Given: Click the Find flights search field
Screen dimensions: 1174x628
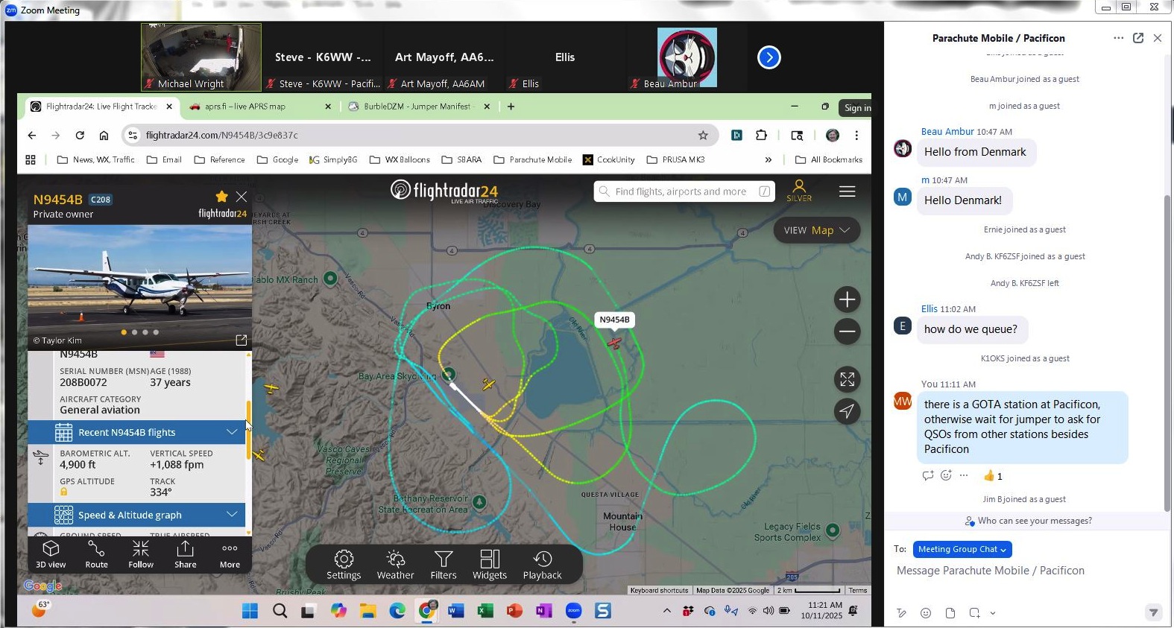Looking at the screenshot, I should [x=681, y=191].
